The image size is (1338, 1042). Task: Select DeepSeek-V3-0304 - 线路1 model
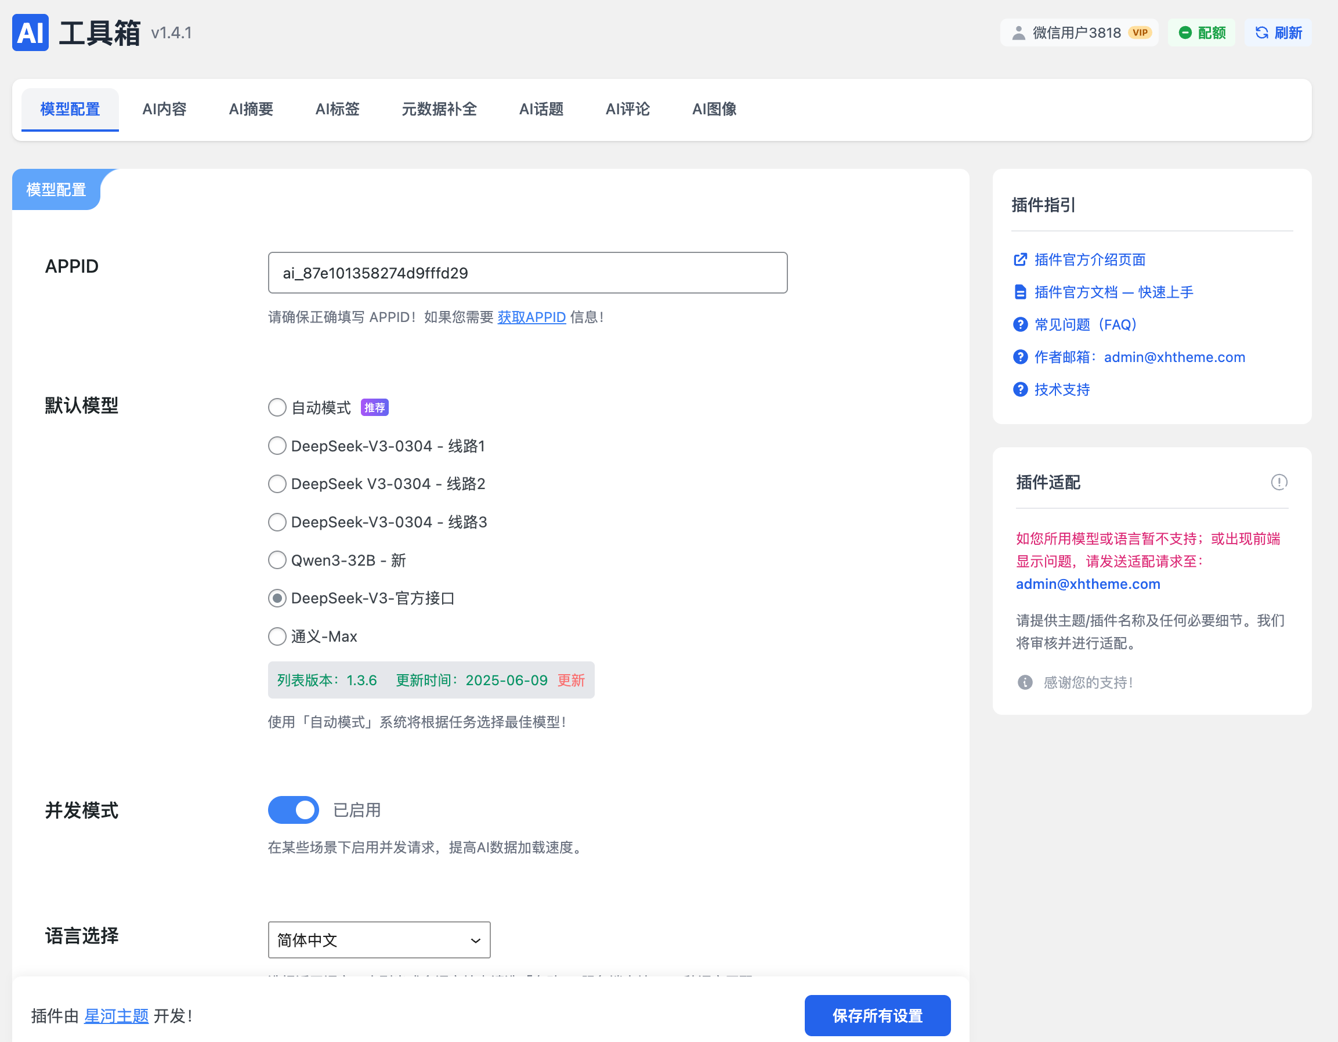277,446
